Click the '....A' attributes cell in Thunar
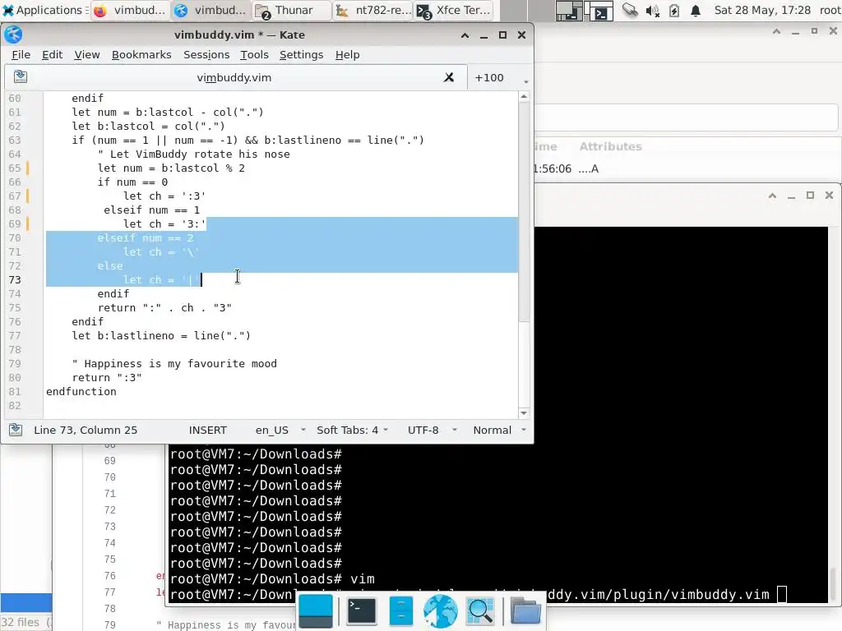 589,169
